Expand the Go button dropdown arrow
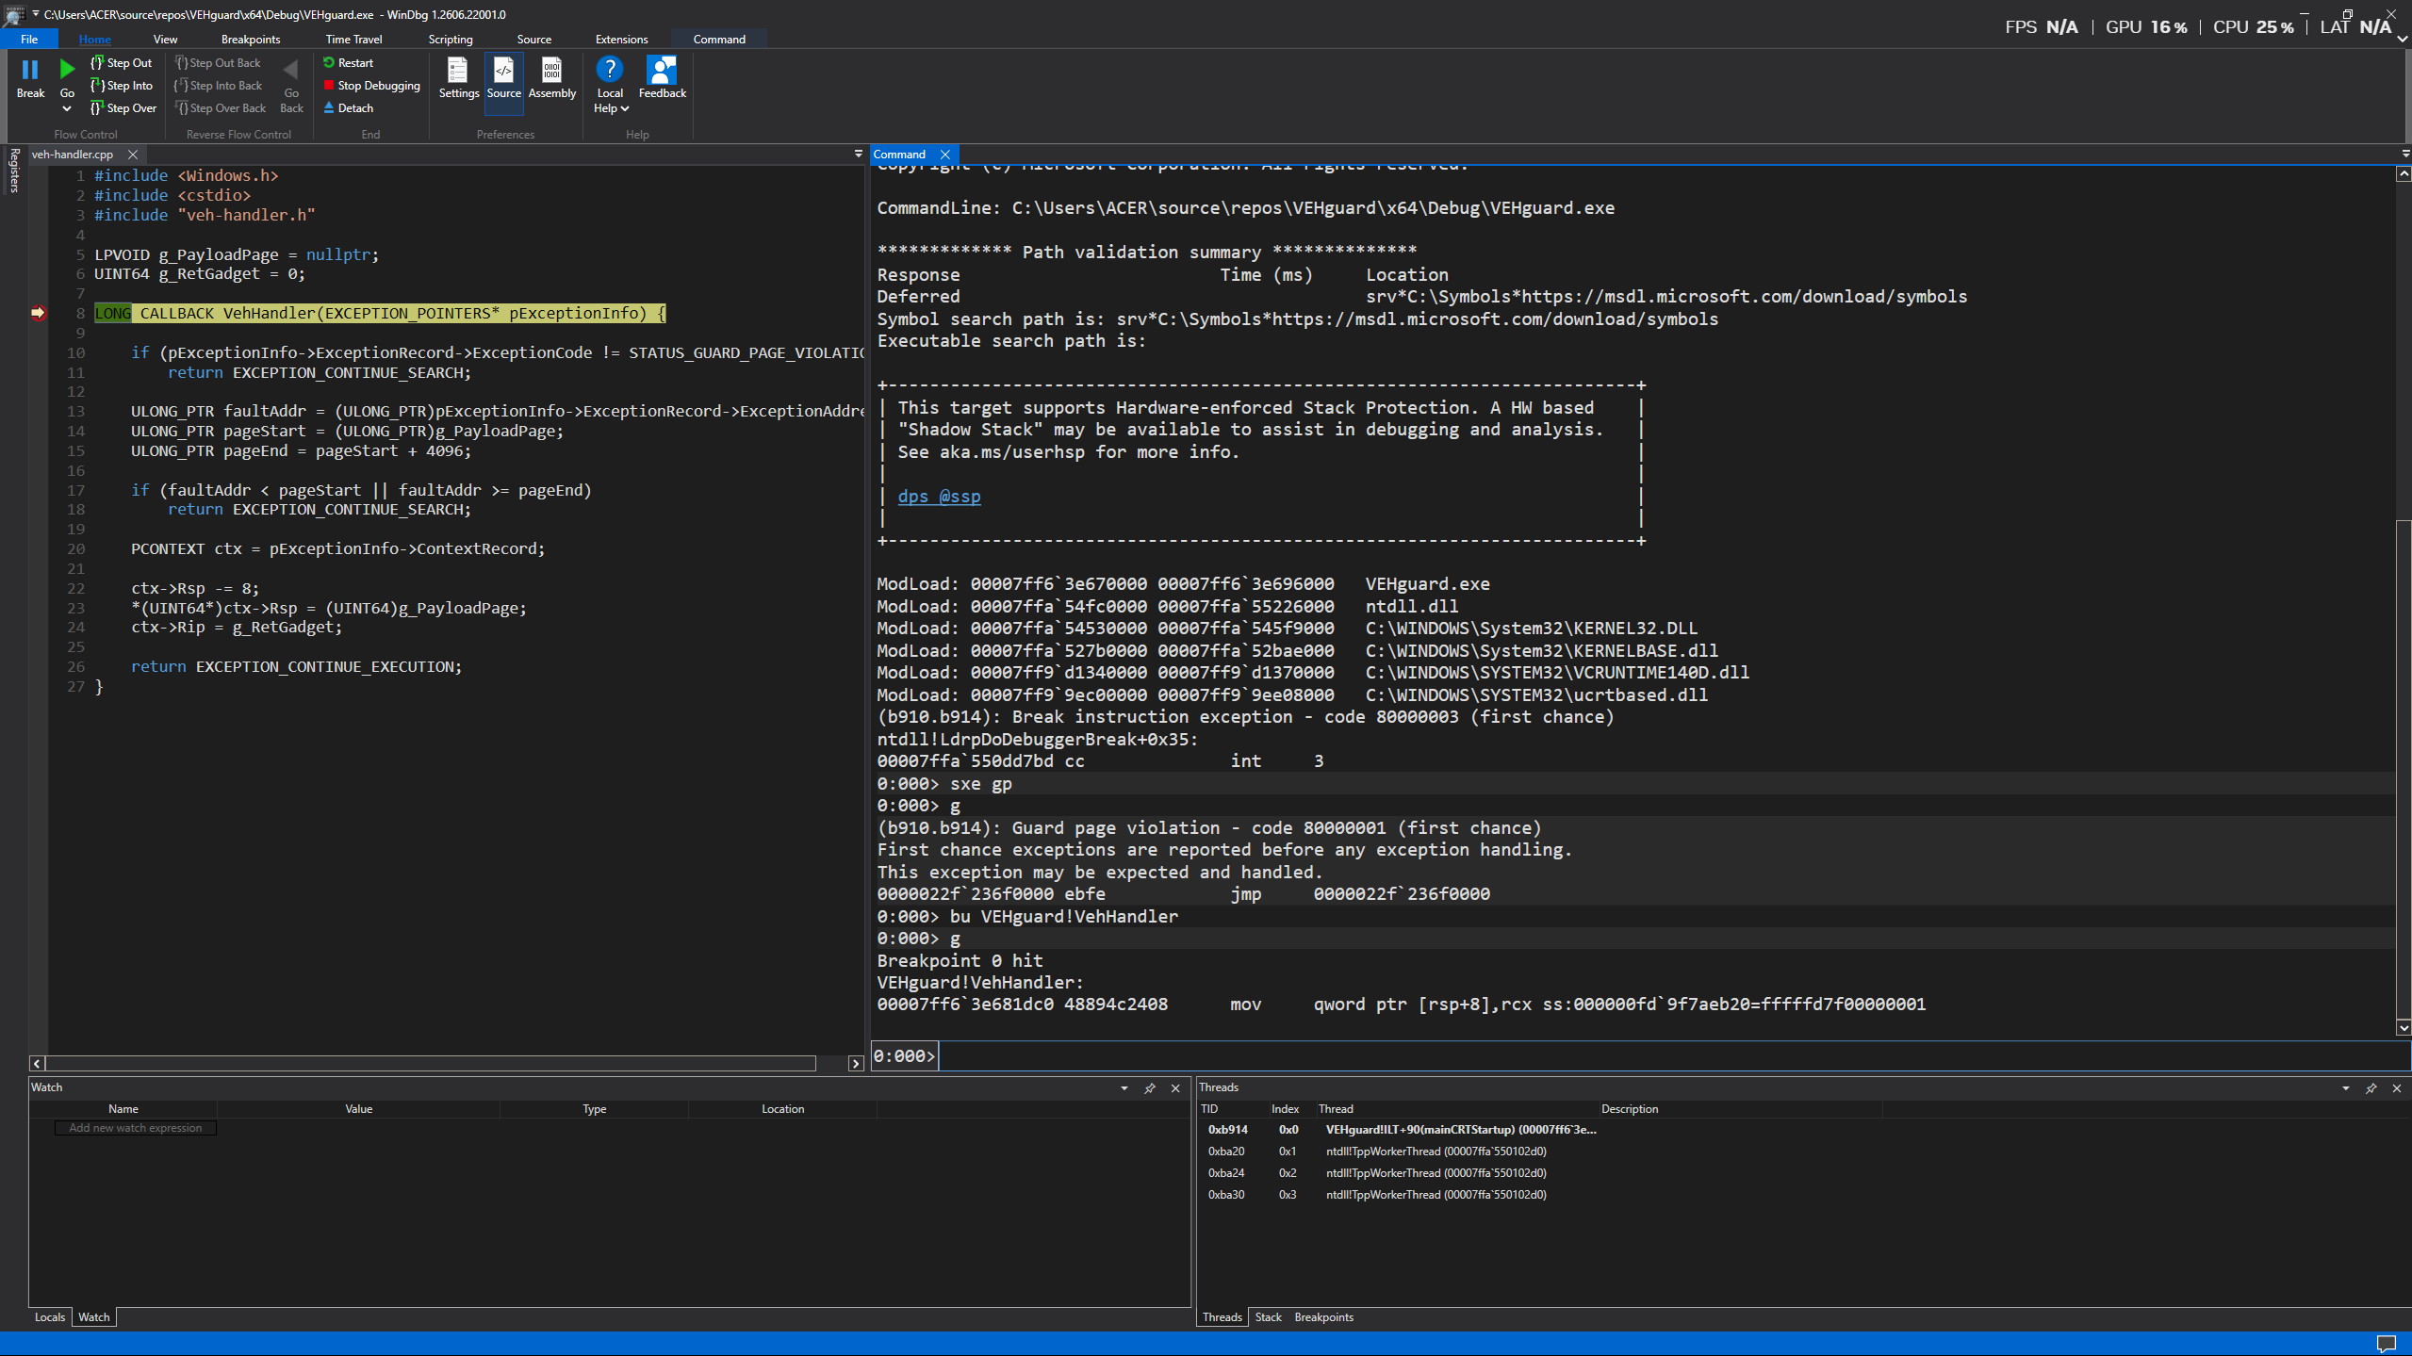 point(67,108)
